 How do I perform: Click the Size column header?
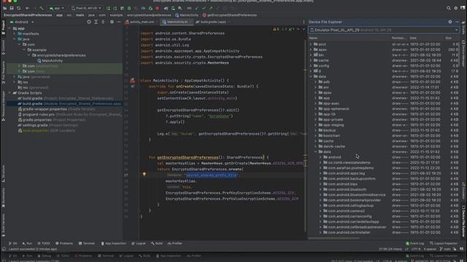449,38
